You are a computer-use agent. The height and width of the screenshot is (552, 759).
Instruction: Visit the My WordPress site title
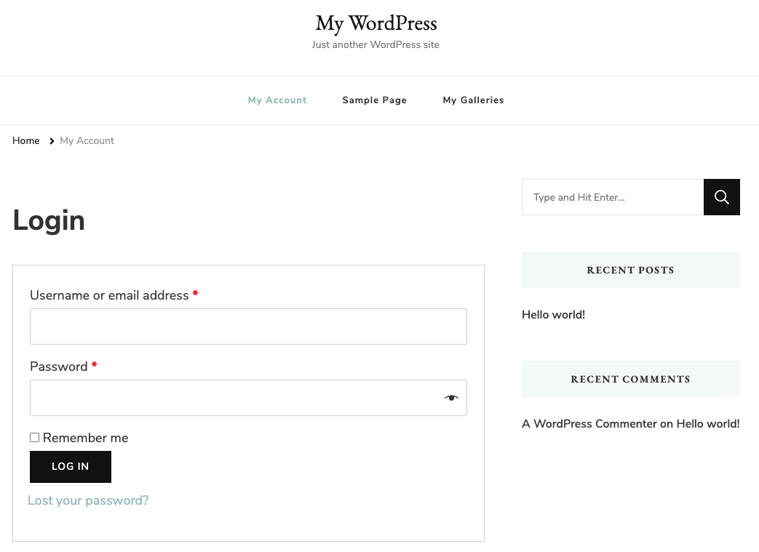(376, 23)
